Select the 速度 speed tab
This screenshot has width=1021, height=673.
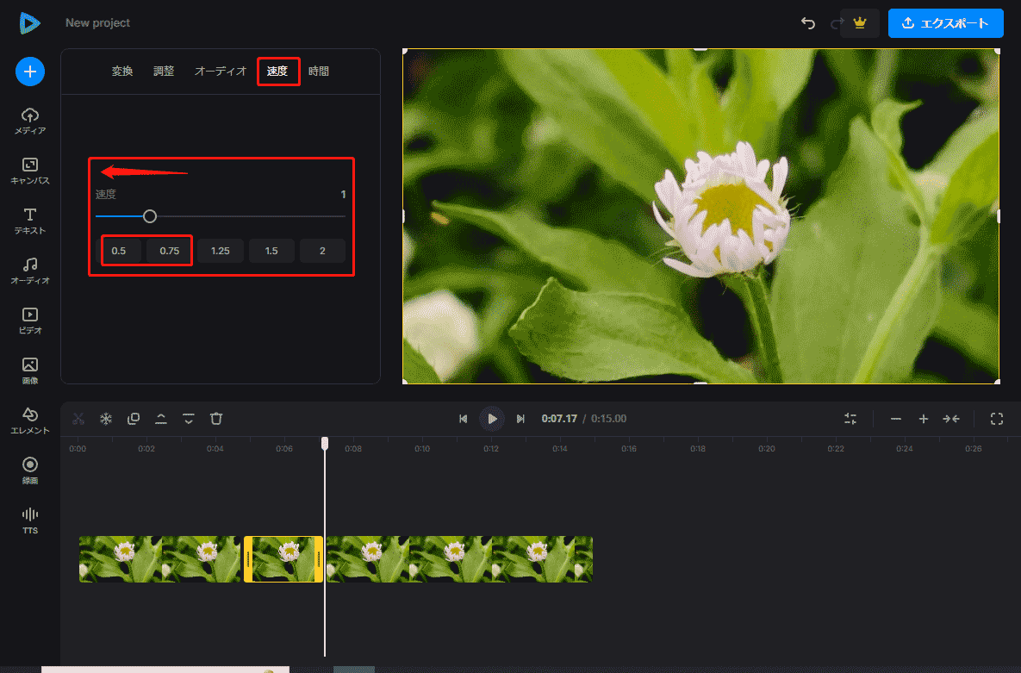coord(277,71)
